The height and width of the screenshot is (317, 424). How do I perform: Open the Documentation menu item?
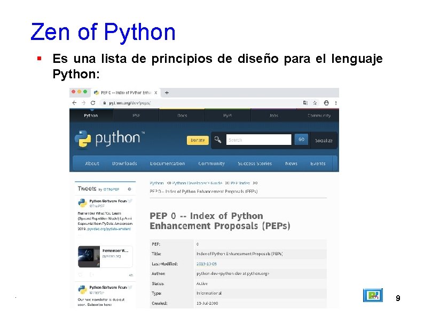pos(168,164)
